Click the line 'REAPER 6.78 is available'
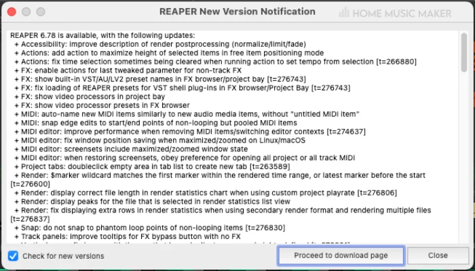This screenshot has width=475, height=271. coord(102,35)
